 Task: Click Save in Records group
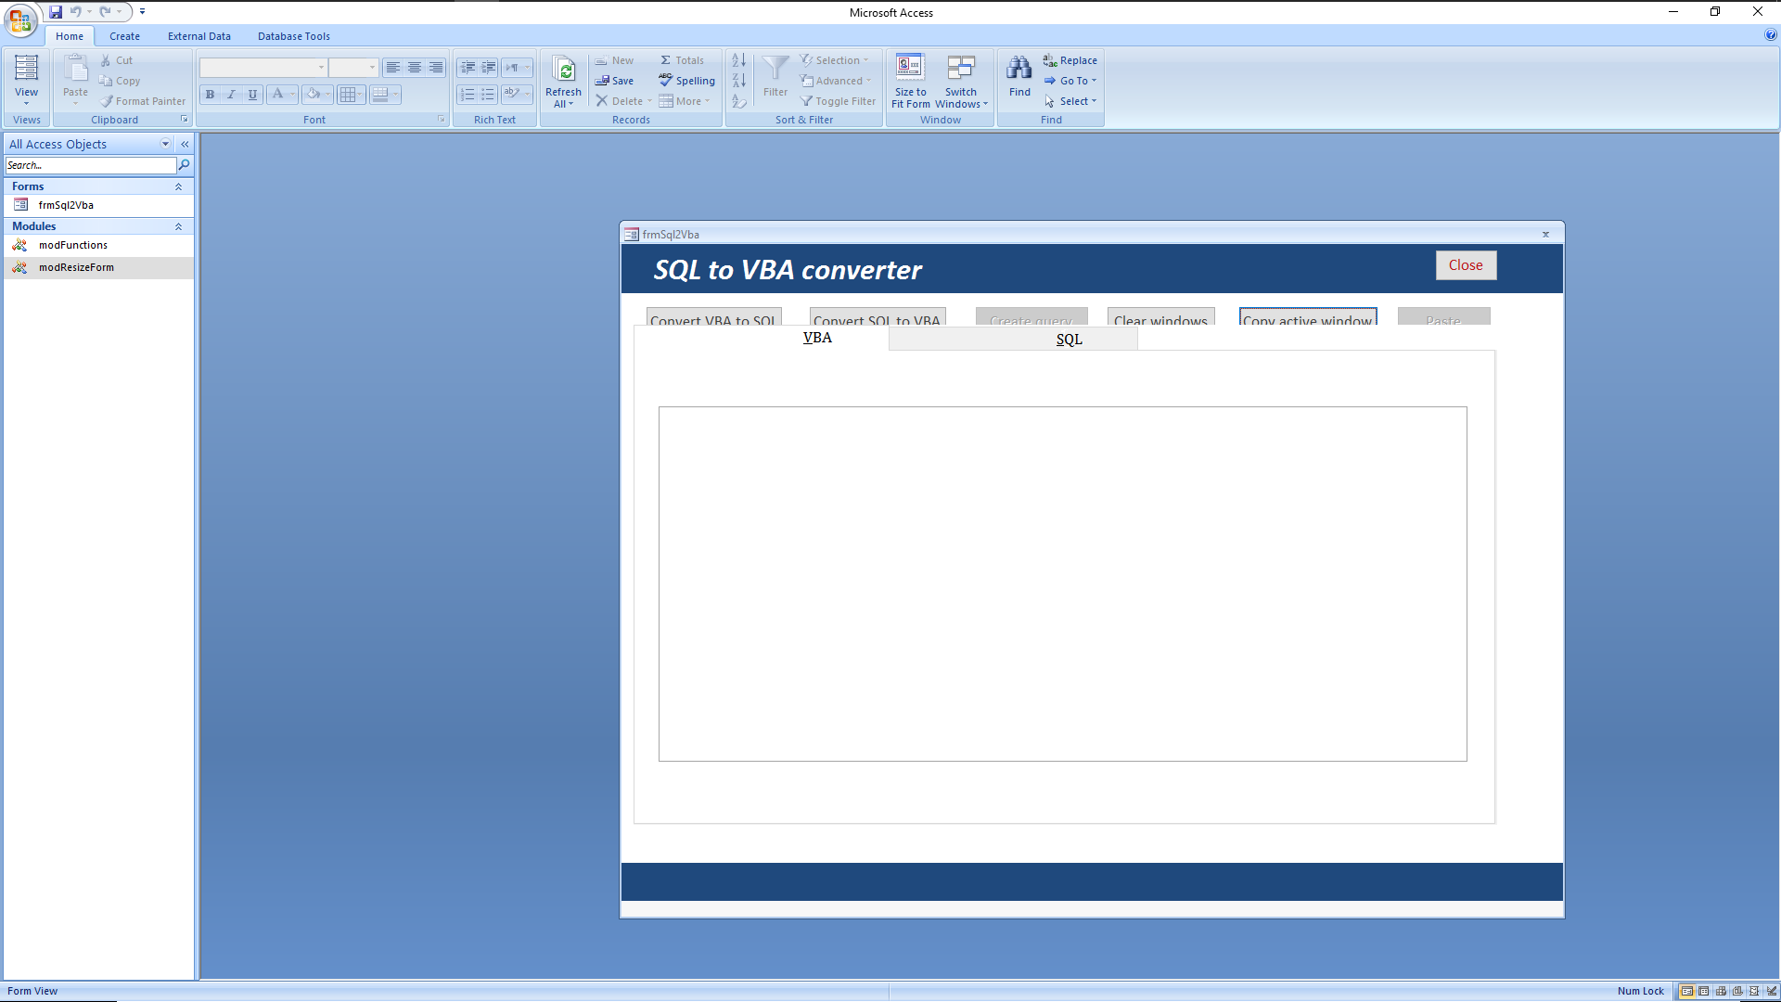click(615, 81)
